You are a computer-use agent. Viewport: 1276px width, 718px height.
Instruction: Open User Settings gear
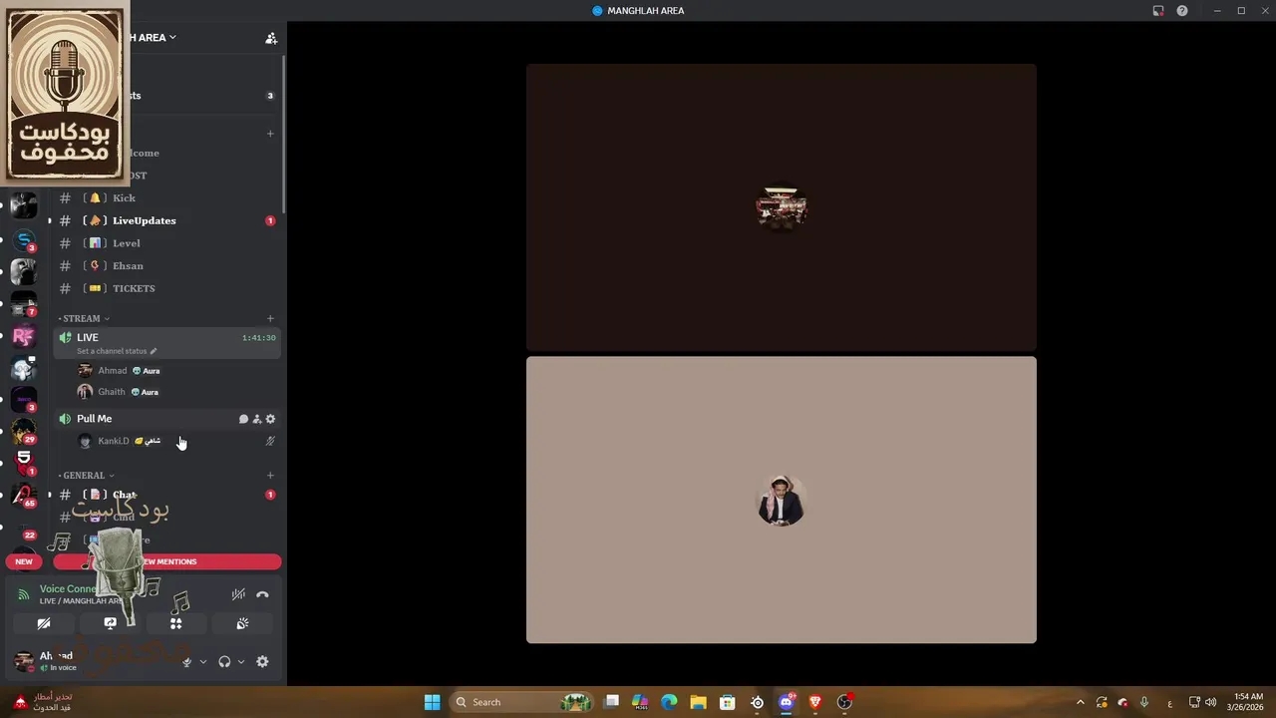[262, 661]
